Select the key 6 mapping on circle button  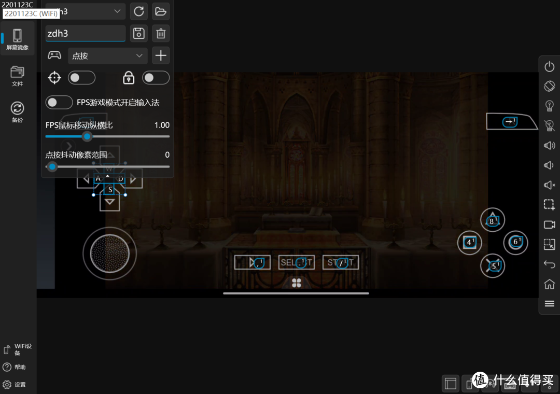point(516,242)
